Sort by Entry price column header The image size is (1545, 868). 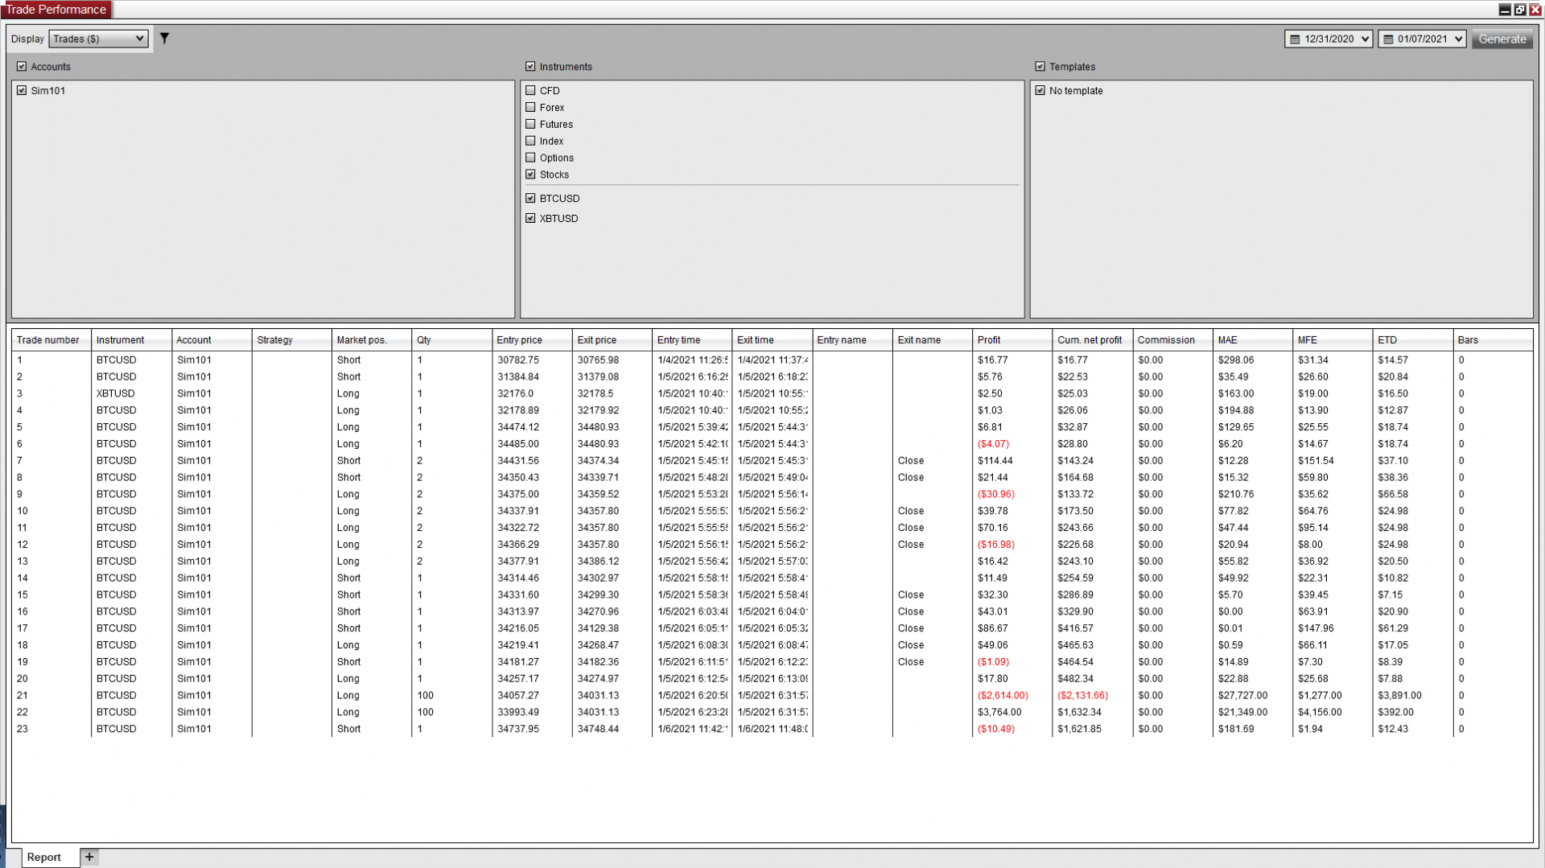pos(532,340)
